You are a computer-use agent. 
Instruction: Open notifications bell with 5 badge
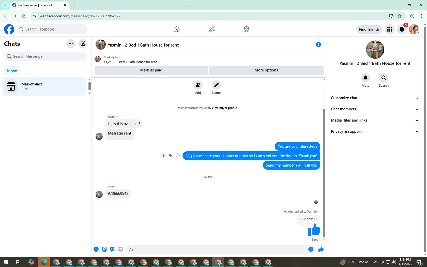402,29
